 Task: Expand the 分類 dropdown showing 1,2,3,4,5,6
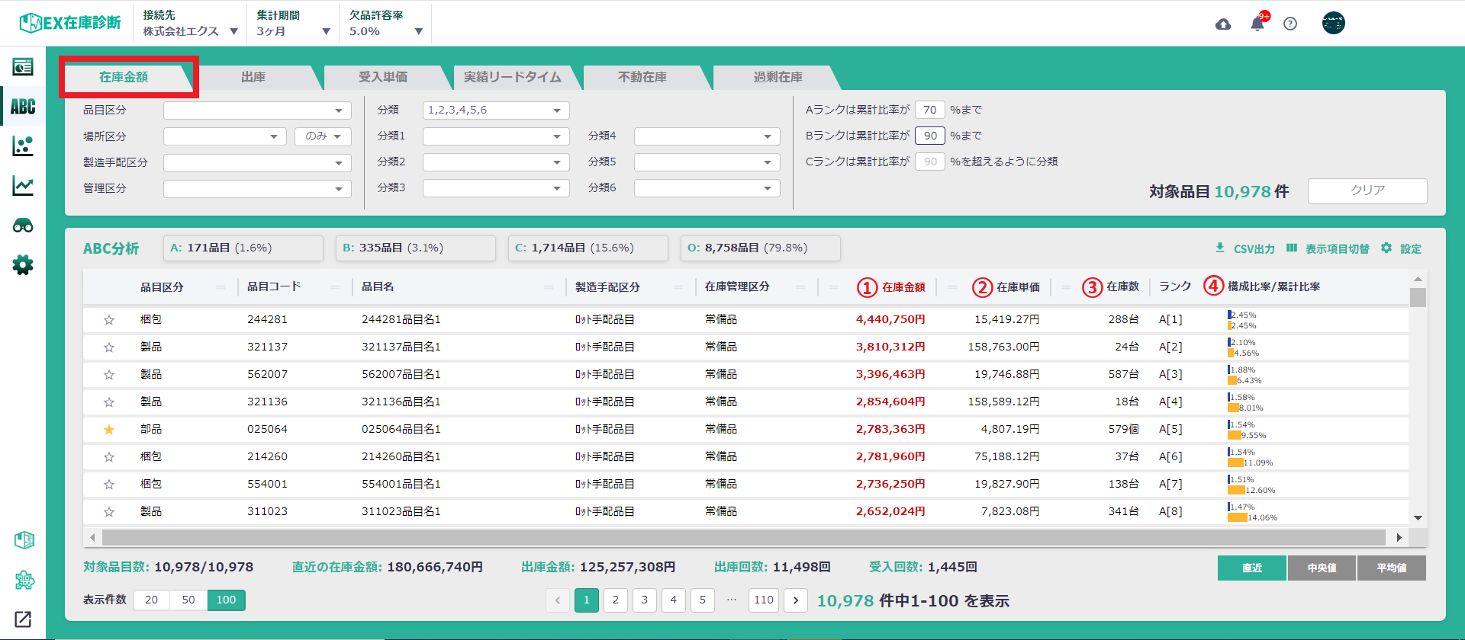(x=496, y=110)
